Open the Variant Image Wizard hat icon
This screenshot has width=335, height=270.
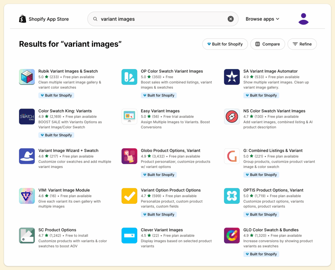[x=27, y=156]
